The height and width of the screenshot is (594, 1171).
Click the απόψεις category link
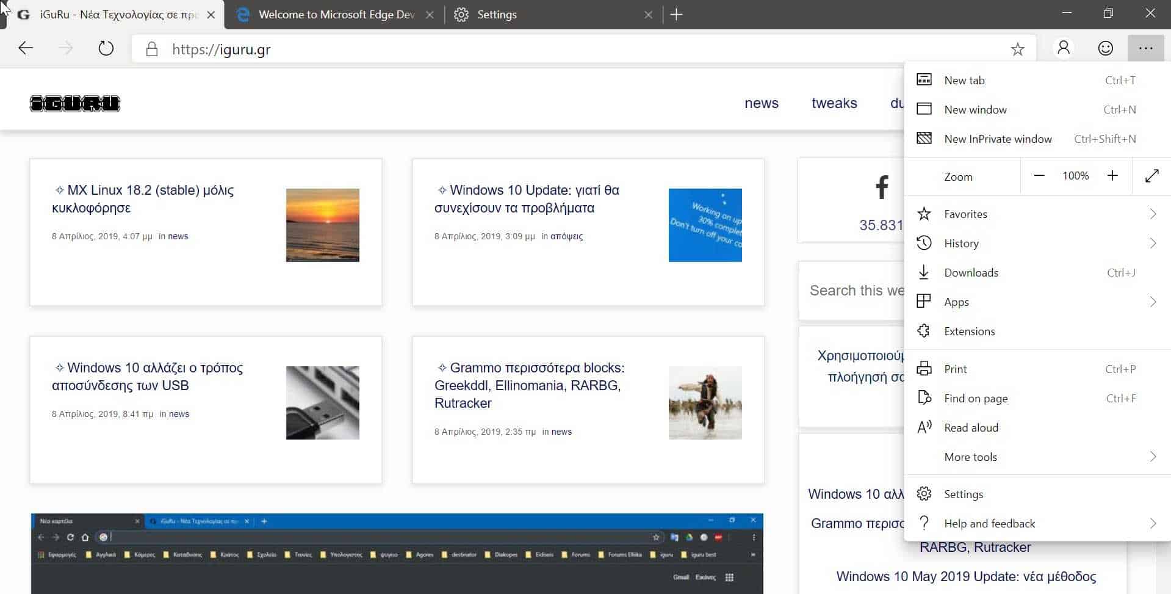coord(566,236)
